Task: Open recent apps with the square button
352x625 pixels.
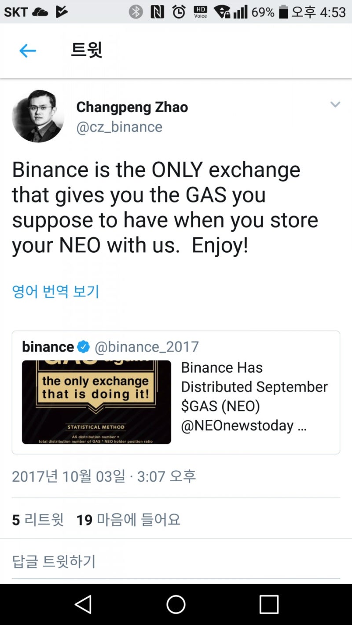Action: 268,604
